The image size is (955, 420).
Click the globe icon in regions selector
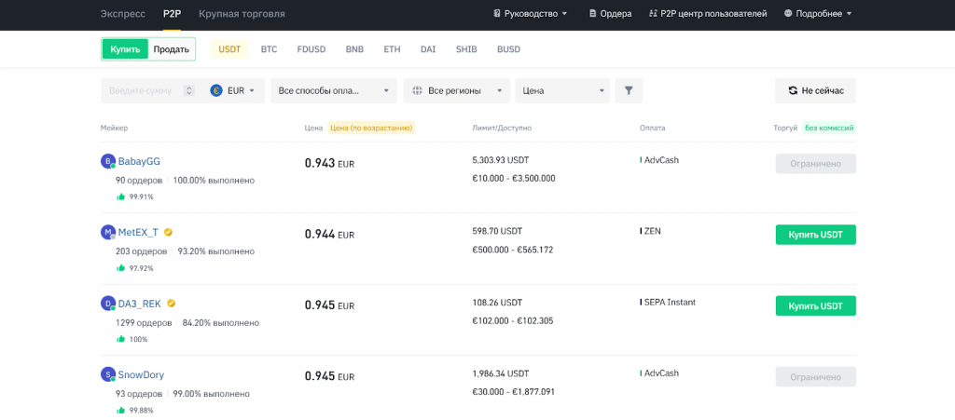[x=418, y=90]
